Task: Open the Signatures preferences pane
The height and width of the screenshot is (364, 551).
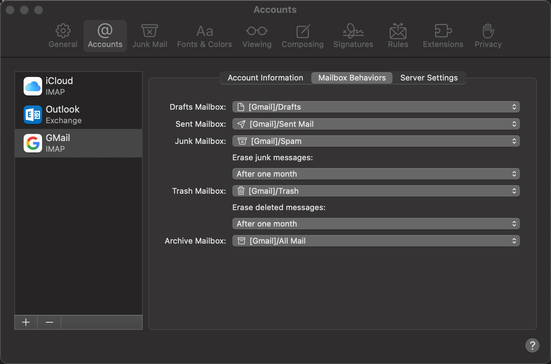Action: (x=353, y=36)
